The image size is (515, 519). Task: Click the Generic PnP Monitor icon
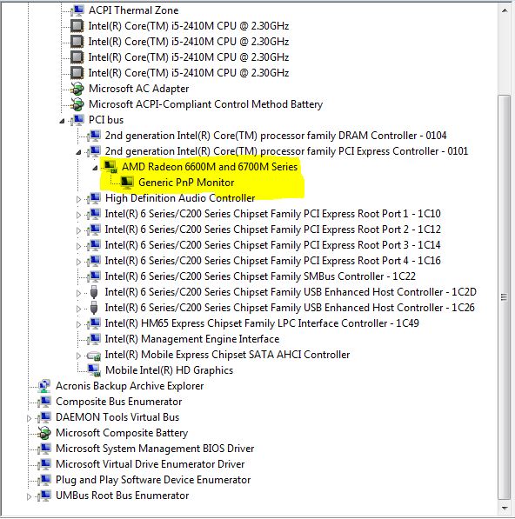click(127, 183)
